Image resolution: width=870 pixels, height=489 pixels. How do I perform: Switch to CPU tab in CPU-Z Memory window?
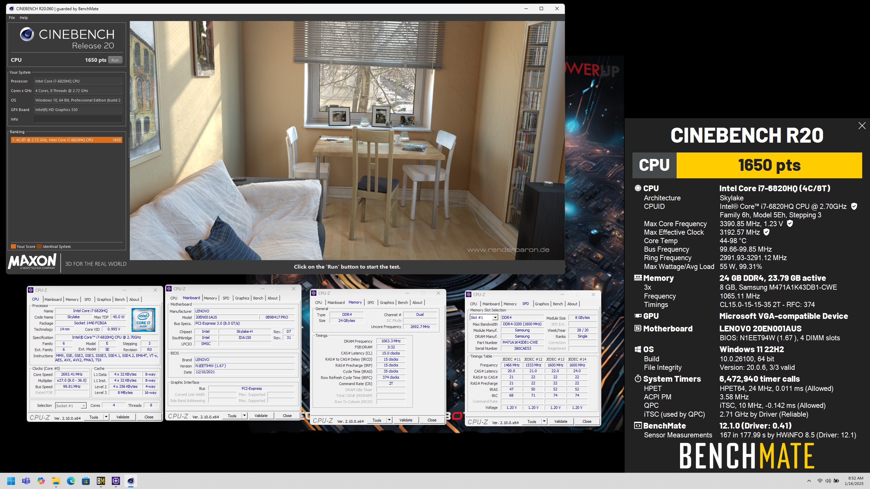click(x=318, y=303)
